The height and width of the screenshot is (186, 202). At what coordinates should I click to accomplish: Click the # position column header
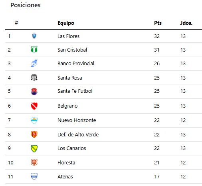point(16,23)
